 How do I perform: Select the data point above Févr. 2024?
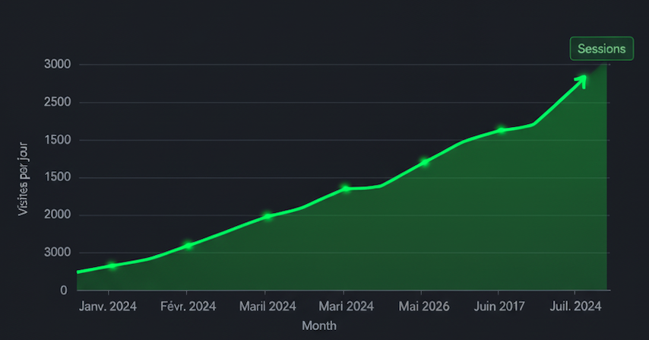(188, 245)
